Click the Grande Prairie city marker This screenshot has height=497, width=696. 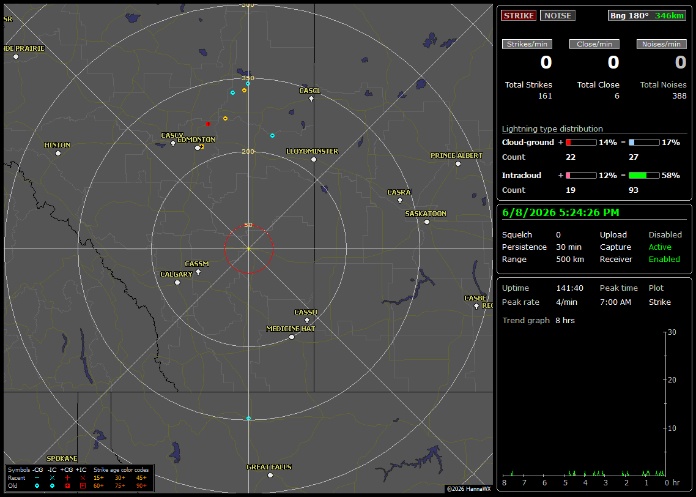pyautogui.click(x=16, y=57)
